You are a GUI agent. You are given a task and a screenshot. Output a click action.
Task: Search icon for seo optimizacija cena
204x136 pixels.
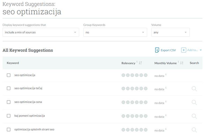coord(194,102)
